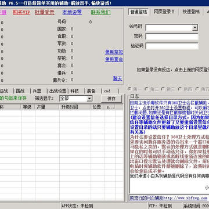
Task: Switch to the 快速登陆 tab
Action: [191, 12]
